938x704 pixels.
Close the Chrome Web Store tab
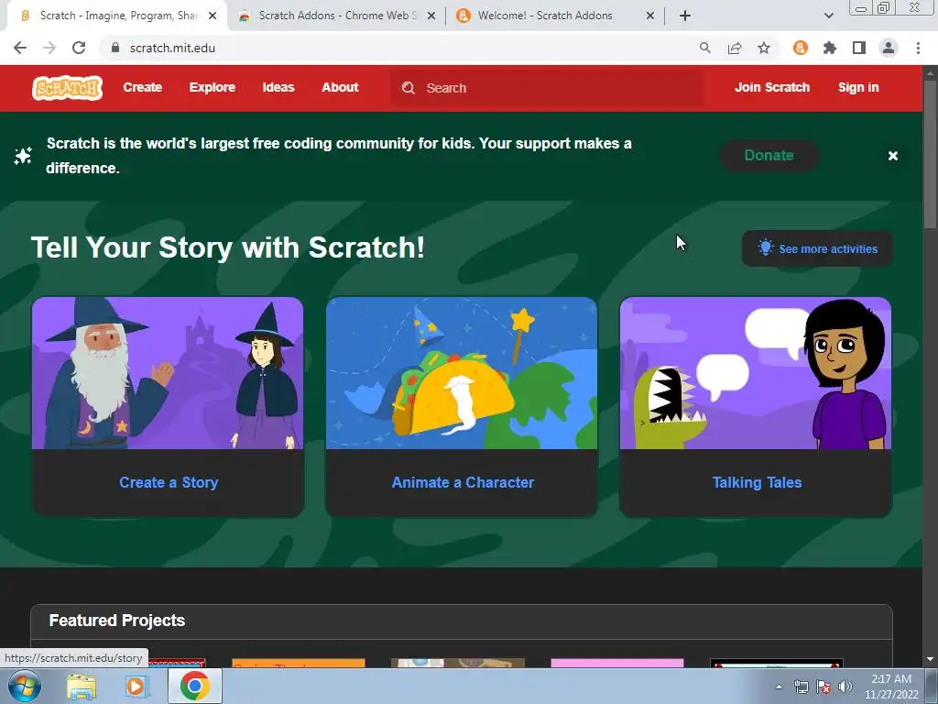pos(431,16)
